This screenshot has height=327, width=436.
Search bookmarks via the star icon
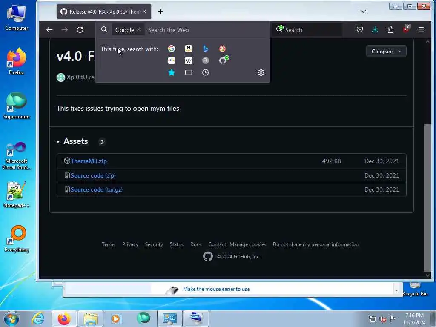pyautogui.click(x=172, y=72)
